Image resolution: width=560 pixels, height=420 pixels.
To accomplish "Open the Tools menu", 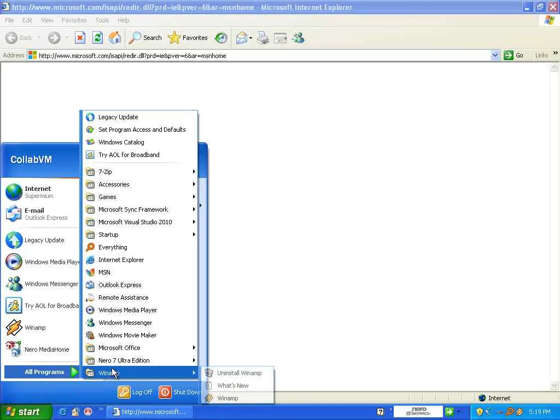I will pyautogui.click(x=102, y=20).
